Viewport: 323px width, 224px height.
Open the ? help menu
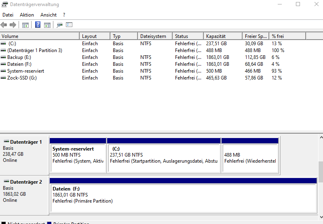(x=64, y=15)
